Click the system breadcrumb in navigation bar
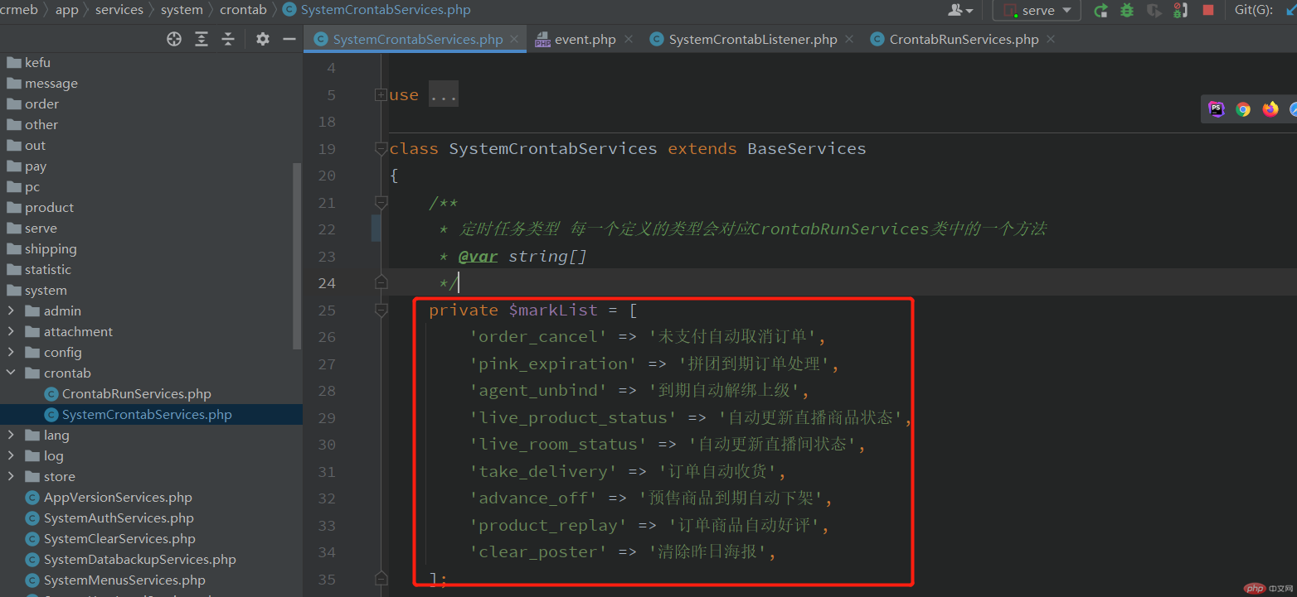1297x597 pixels. click(182, 10)
